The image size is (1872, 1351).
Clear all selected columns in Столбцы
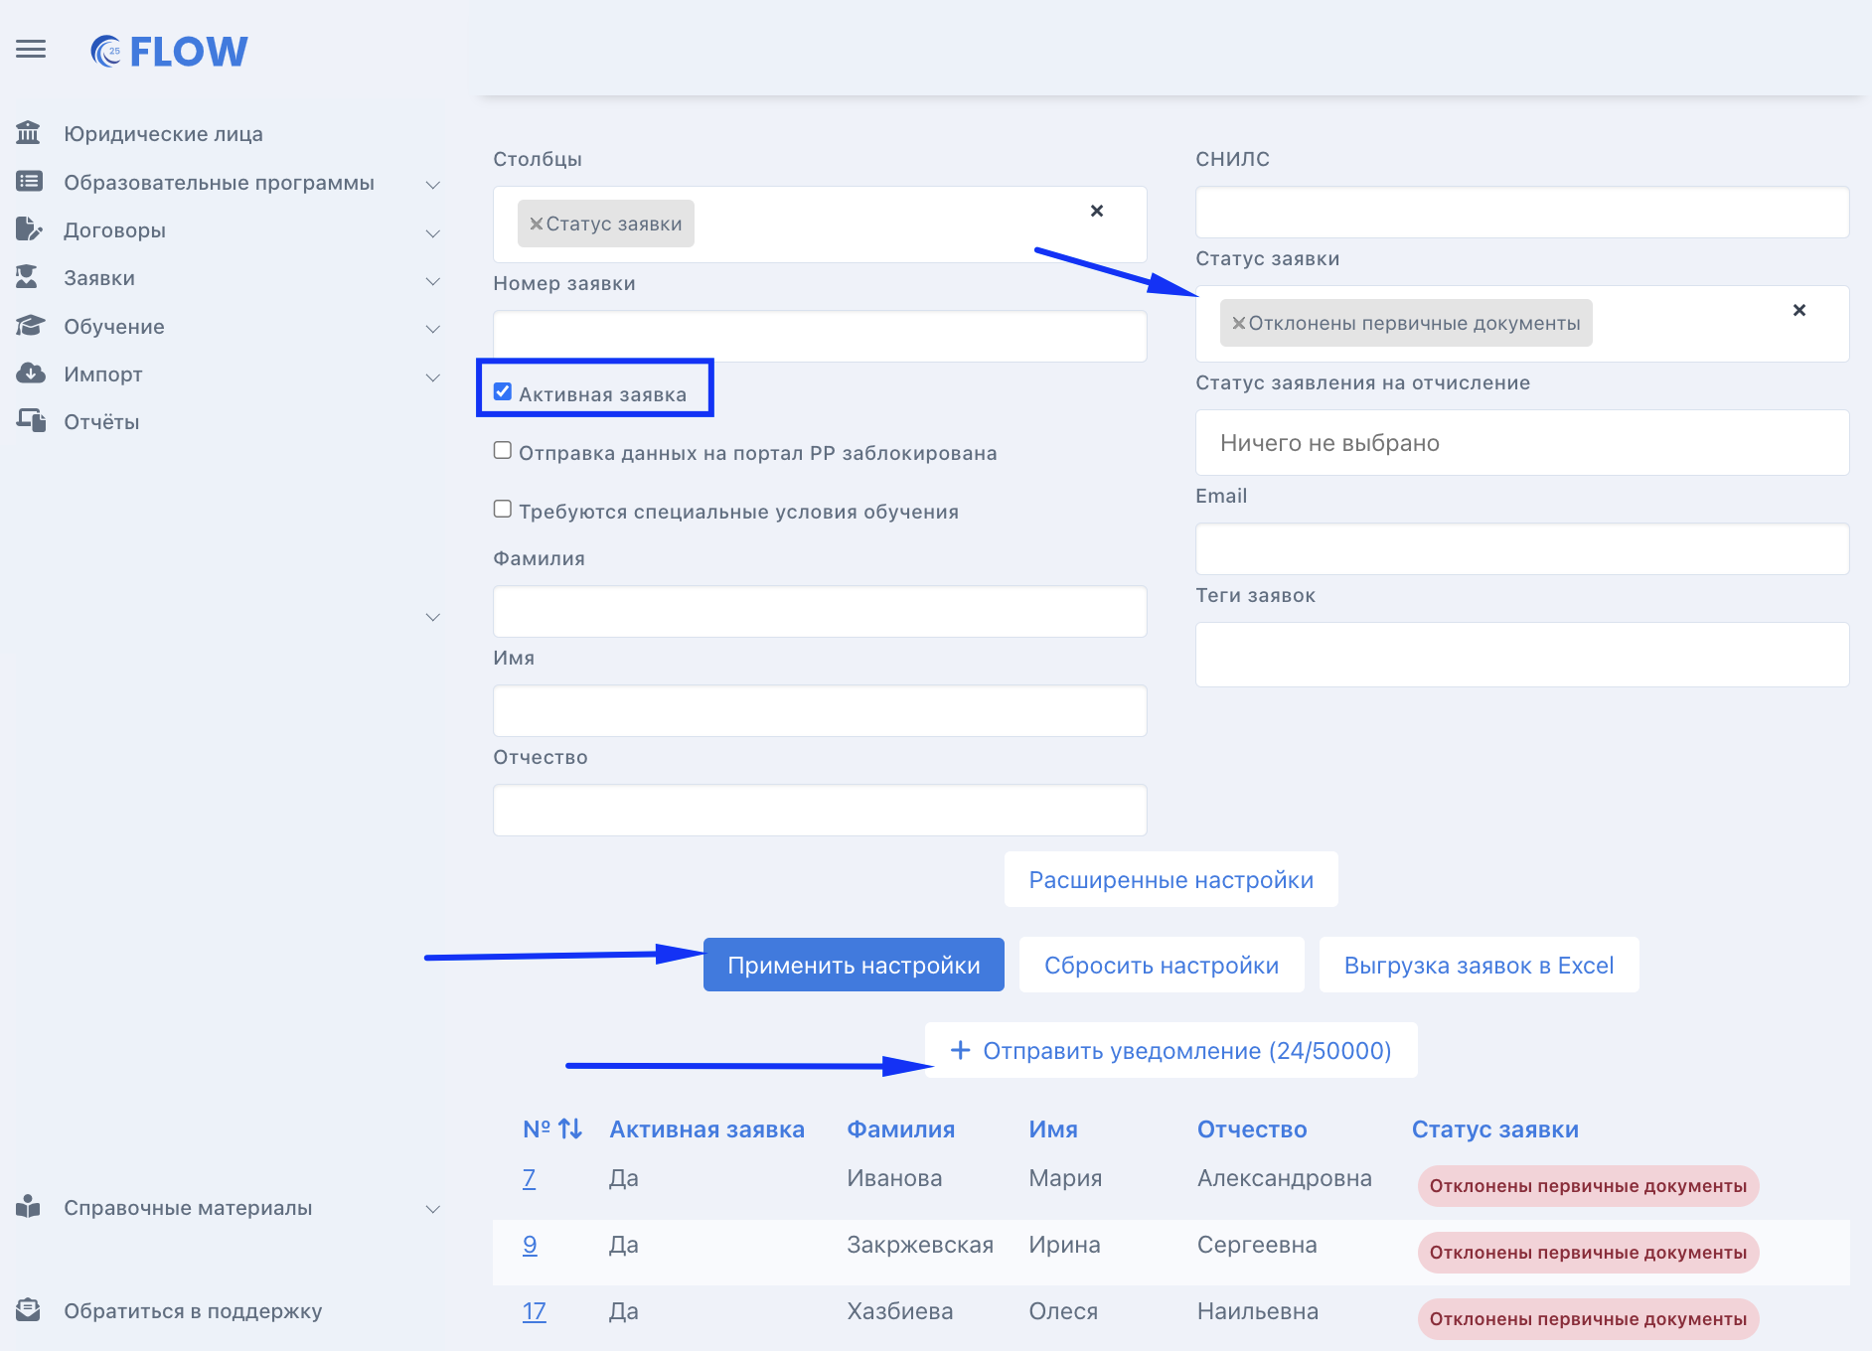pyautogui.click(x=1097, y=211)
